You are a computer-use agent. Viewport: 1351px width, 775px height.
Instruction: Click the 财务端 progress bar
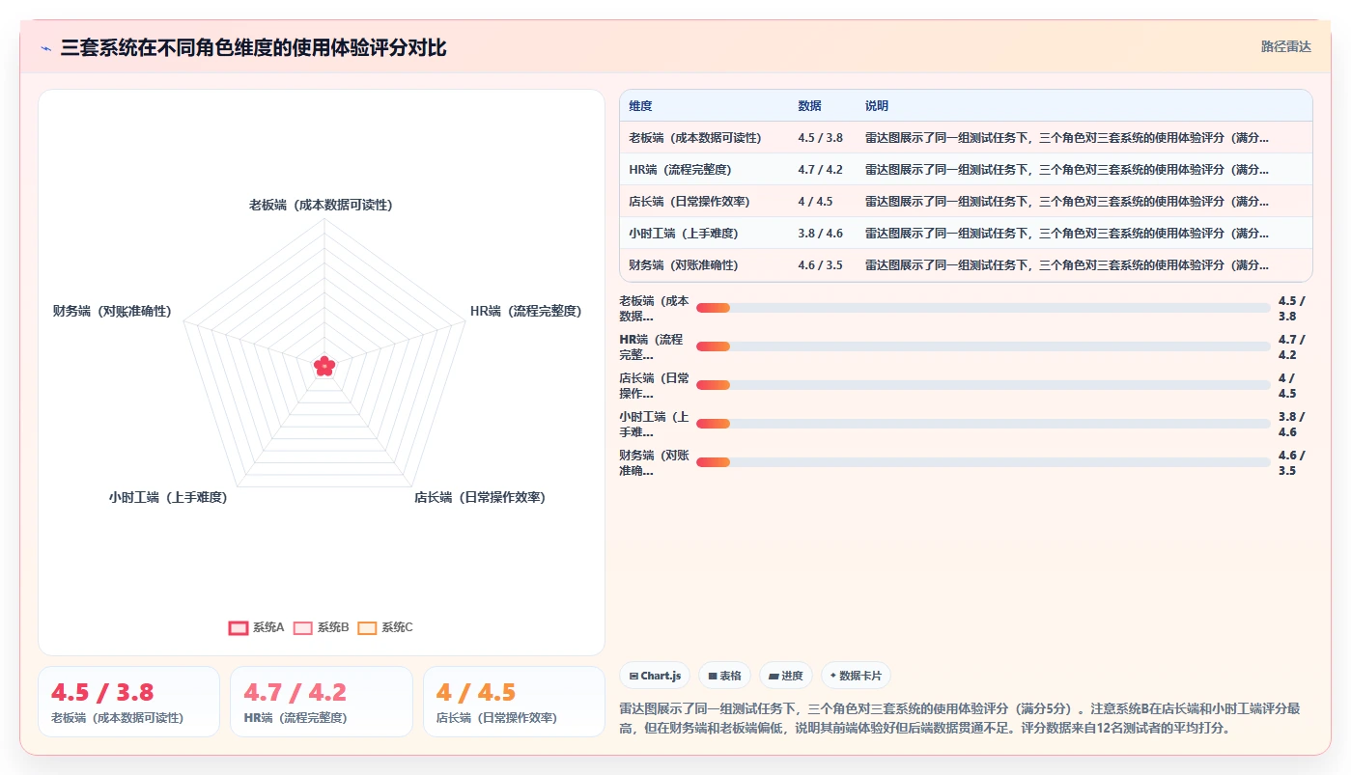tap(983, 462)
